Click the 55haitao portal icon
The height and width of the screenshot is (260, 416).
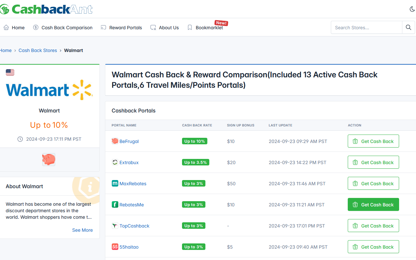pos(115,247)
